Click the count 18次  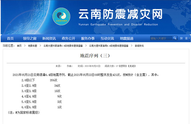(57, 91)
